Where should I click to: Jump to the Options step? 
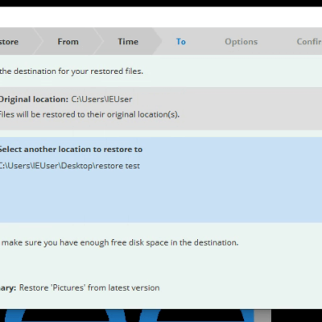(x=241, y=42)
